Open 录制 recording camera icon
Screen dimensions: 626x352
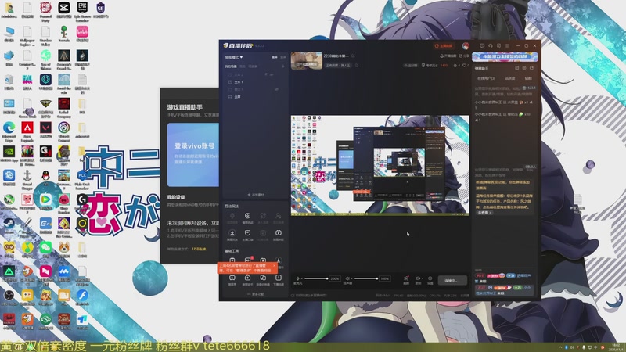[x=418, y=280]
